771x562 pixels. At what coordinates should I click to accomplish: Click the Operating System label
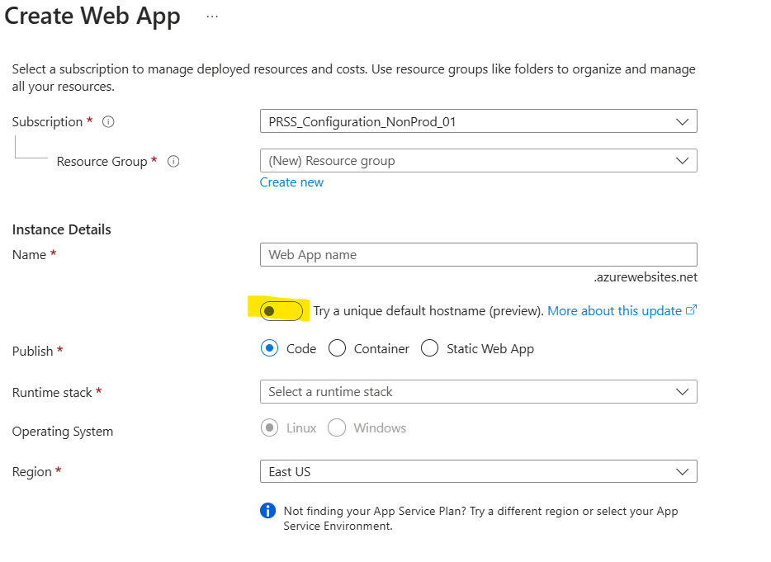[x=63, y=432]
